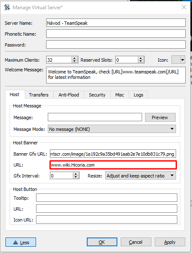Switch to the Transfers tab
Image resolution: width=192 pixels, height=253 pixels.
pyautogui.click(x=39, y=95)
